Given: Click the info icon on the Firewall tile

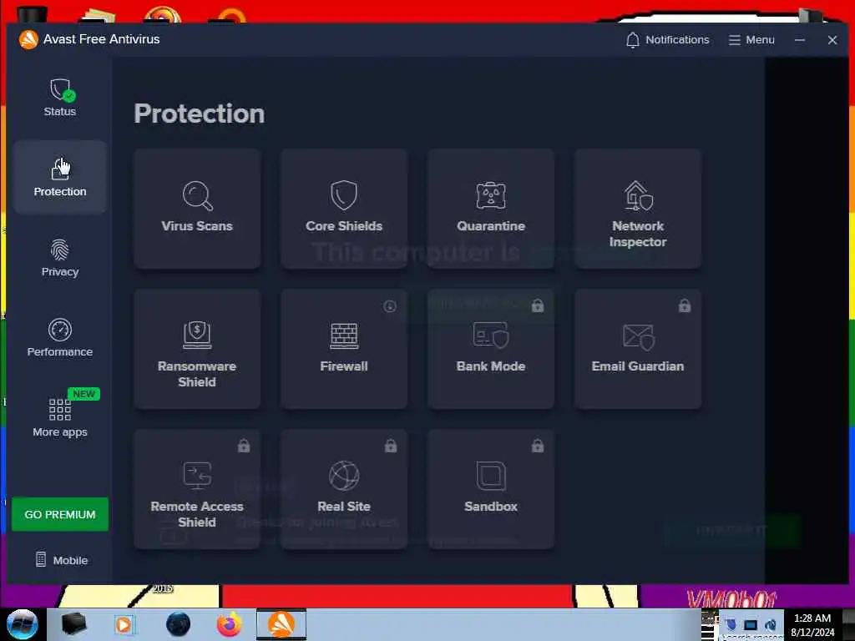Looking at the screenshot, I should tap(389, 306).
